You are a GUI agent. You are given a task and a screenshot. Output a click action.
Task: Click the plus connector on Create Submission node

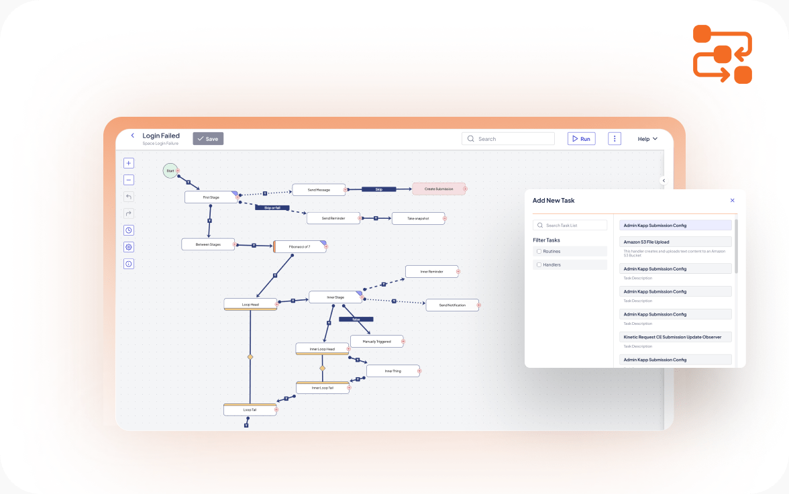click(465, 189)
